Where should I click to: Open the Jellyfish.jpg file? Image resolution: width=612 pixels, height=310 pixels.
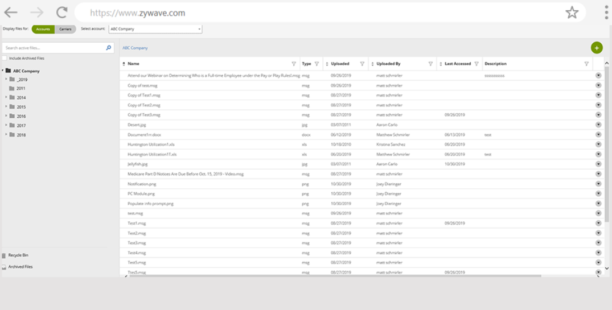click(x=137, y=164)
